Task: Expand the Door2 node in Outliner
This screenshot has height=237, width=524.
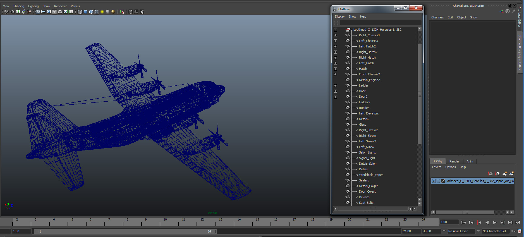Action: point(335,97)
